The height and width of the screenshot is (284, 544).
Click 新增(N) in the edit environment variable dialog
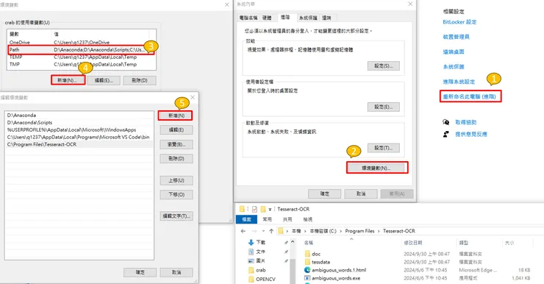pyautogui.click(x=176, y=116)
